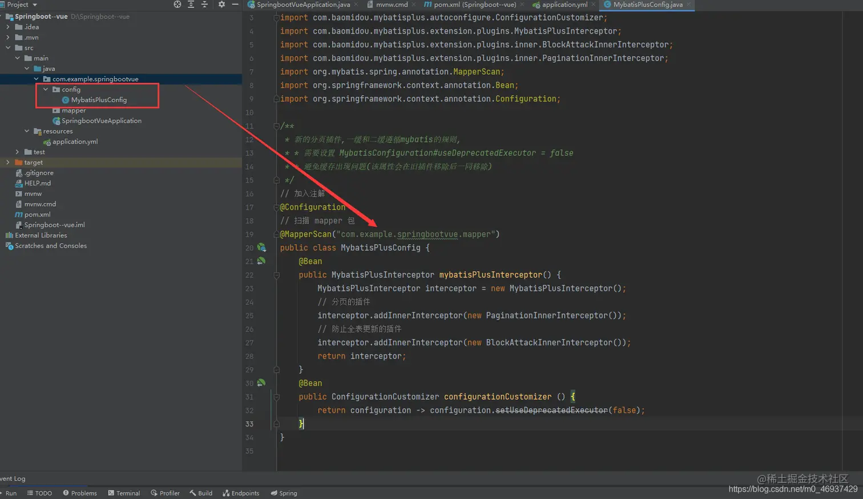Fold the Javadoc comment at line 11
Image resolution: width=863 pixels, height=499 pixels.
click(276, 126)
